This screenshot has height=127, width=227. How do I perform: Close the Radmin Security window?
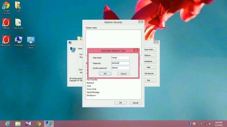pyautogui.click(x=141, y=22)
